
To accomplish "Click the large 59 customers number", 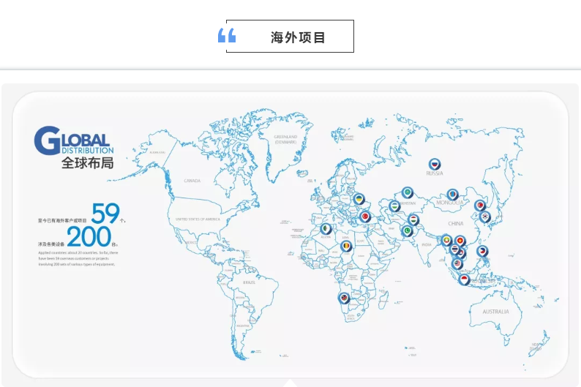I will (x=105, y=213).
